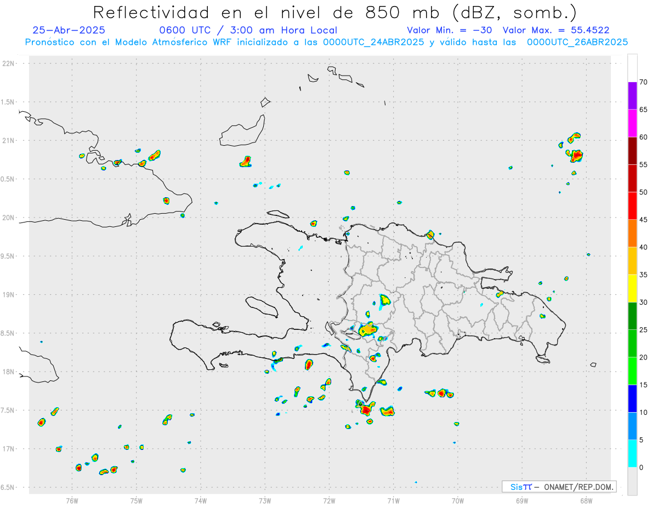Click the colorbar scale value '25'

(x=644, y=330)
